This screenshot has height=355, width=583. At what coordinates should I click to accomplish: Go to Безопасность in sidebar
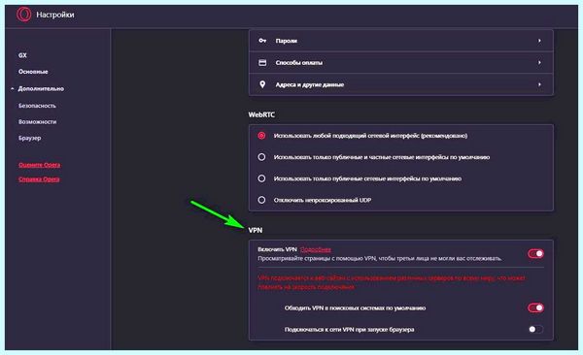point(37,106)
